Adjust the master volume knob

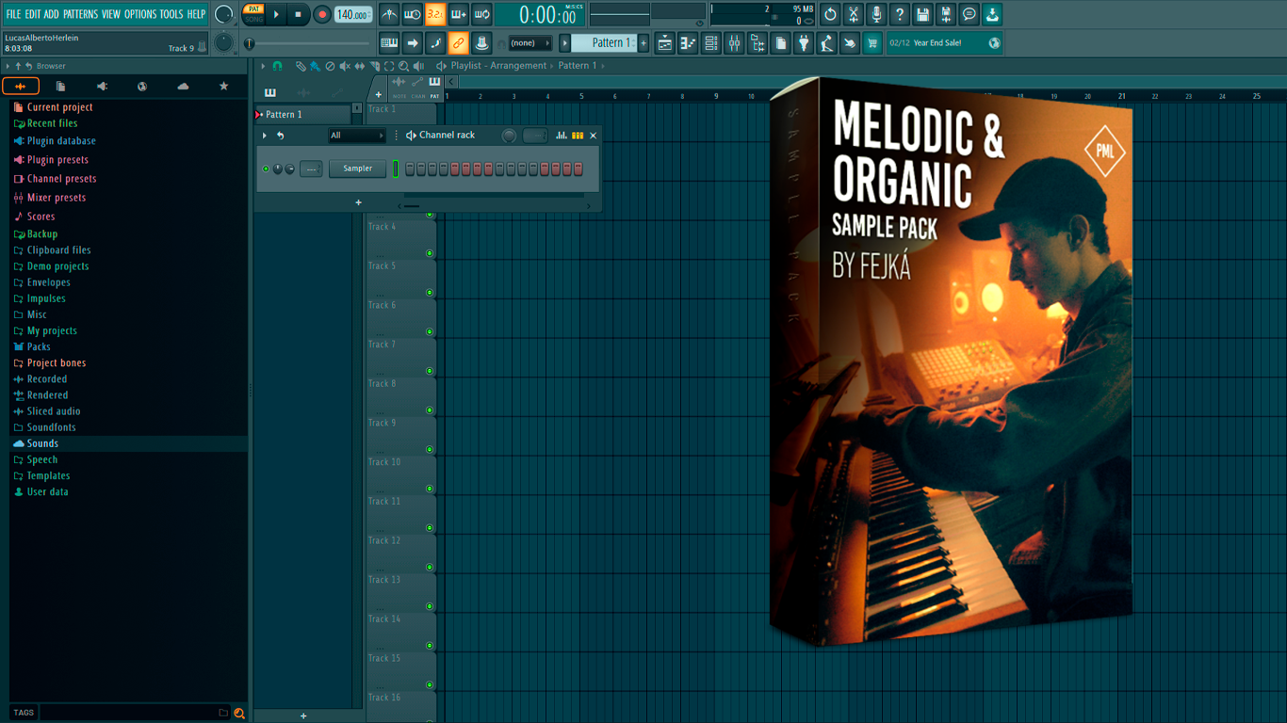click(x=224, y=14)
